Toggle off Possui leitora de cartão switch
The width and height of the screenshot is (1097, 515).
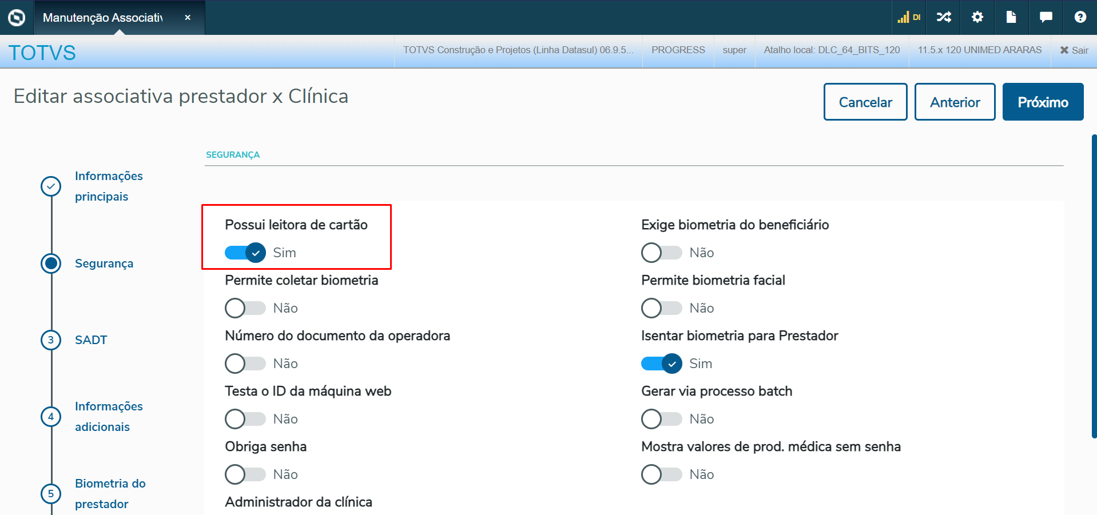pos(245,253)
